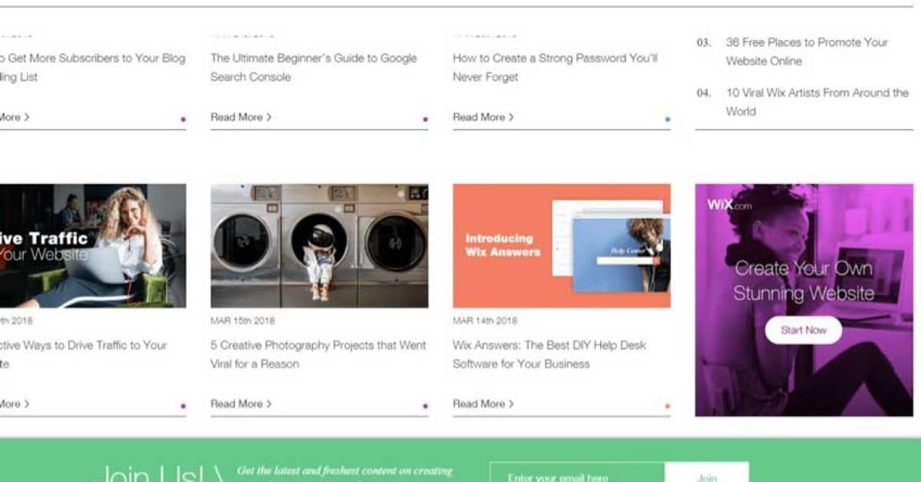Viewport: 921px width, 482px height.
Task: Select the "How to Create a Strong Password" title
Action: (x=554, y=67)
